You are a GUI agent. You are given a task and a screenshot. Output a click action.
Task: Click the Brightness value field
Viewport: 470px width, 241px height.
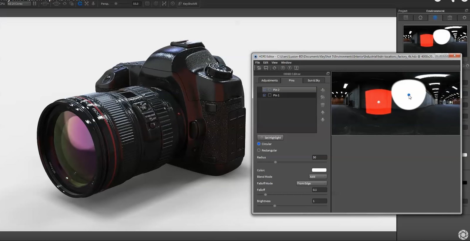(x=319, y=201)
